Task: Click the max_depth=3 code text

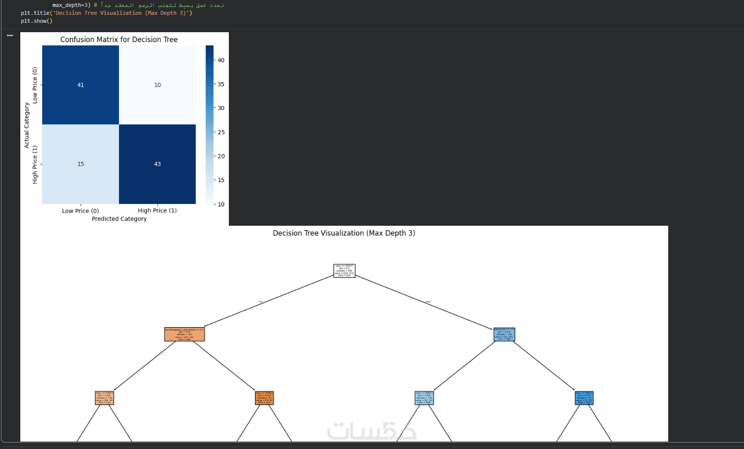Action: pos(71,5)
